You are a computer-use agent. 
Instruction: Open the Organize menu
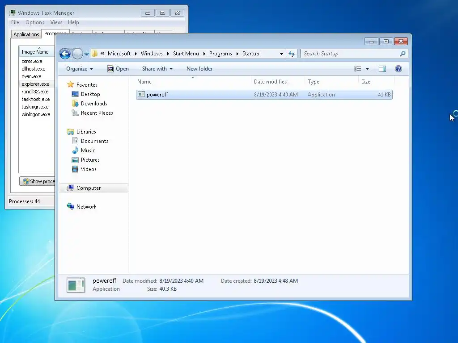pos(80,69)
